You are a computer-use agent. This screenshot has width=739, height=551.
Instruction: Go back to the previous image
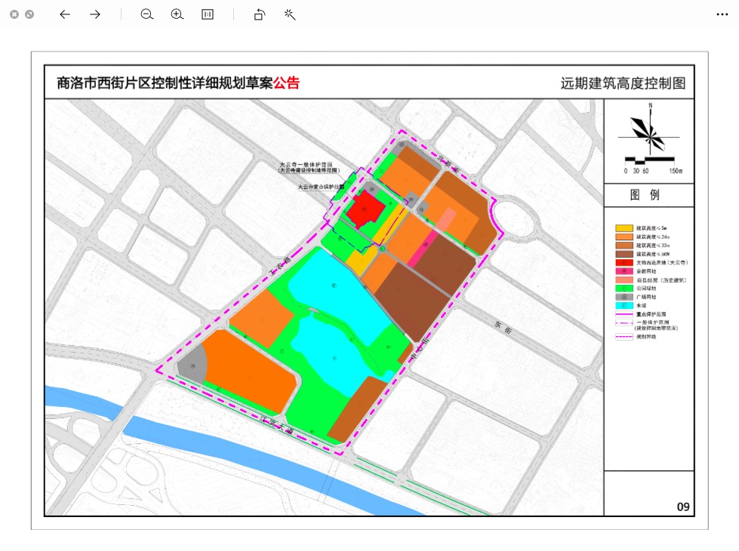point(65,14)
